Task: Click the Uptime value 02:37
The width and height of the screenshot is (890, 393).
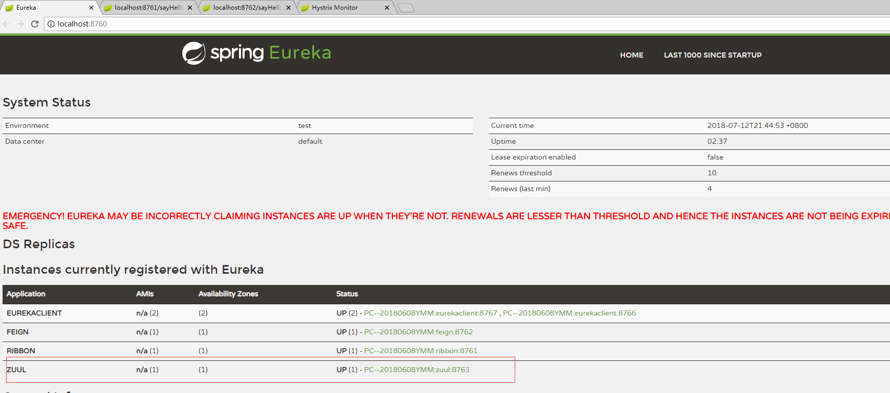Action: point(717,141)
